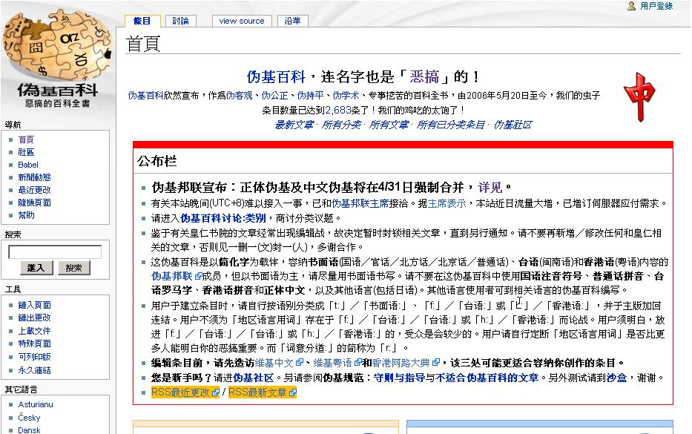The width and height of the screenshot is (692, 434).
Task: Open 幫助 in the sidebar
Action: (26, 215)
